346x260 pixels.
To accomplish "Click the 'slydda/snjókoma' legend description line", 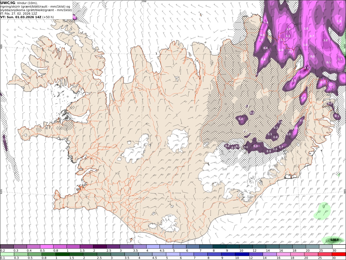I will (36, 10).
